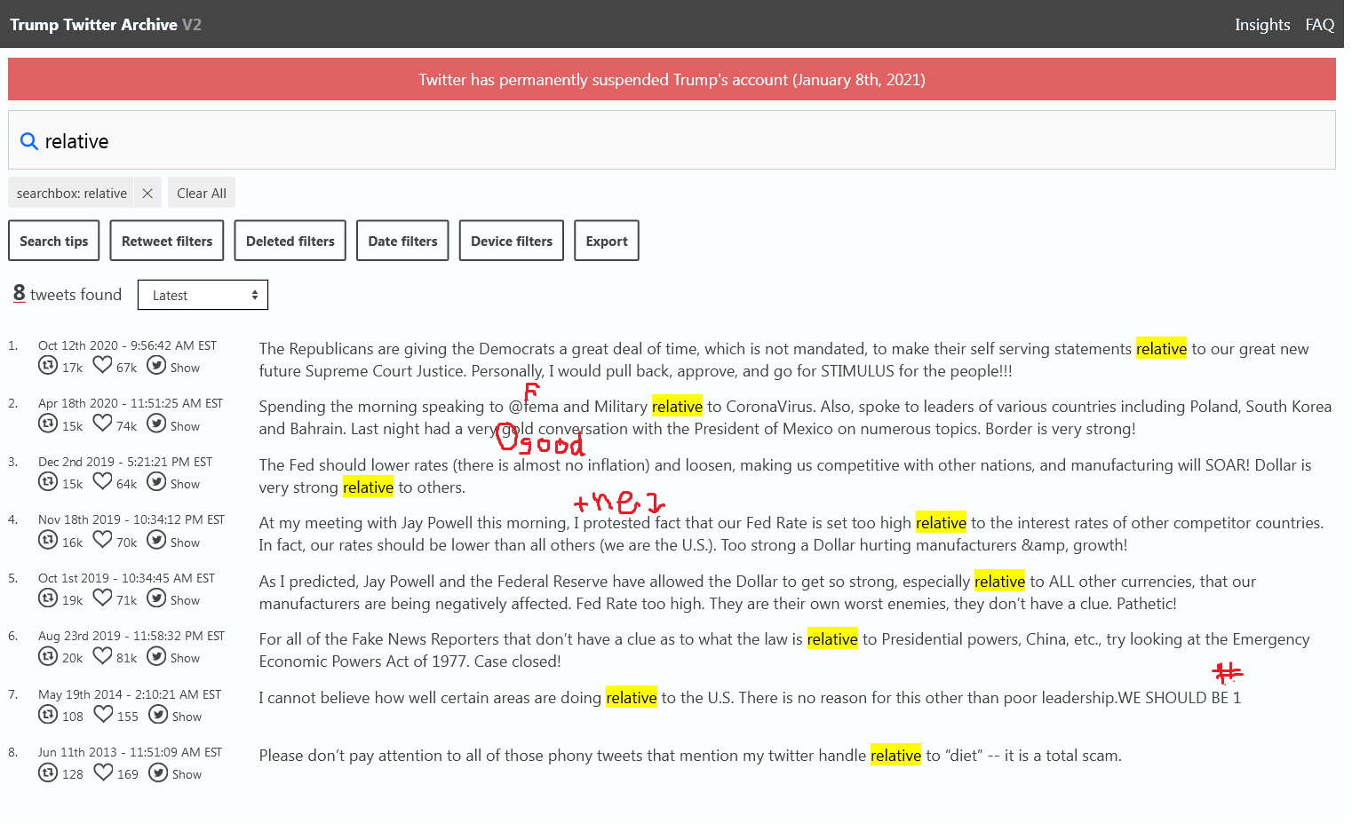Heart icon on Jun 11th 2013 tweet
Viewport: 1352px width, 824px height.
[104, 772]
